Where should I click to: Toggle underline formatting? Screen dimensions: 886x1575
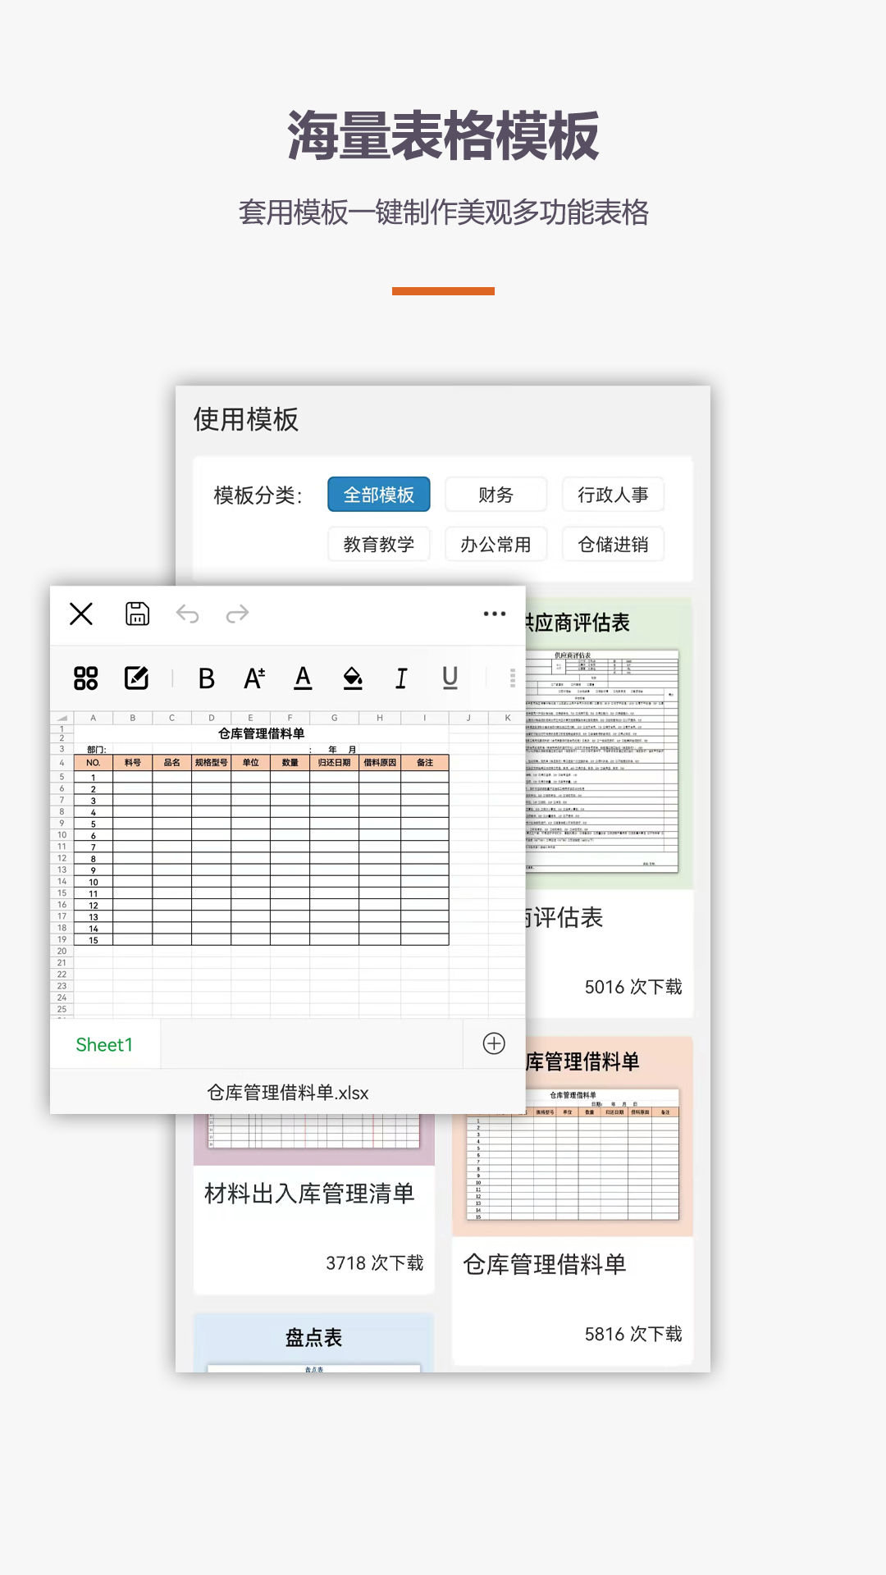point(450,678)
